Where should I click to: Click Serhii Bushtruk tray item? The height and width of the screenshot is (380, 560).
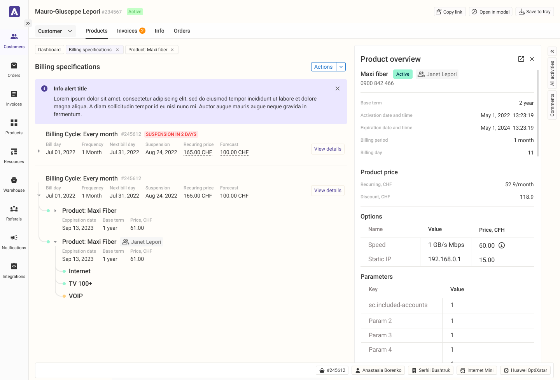click(431, 370)
